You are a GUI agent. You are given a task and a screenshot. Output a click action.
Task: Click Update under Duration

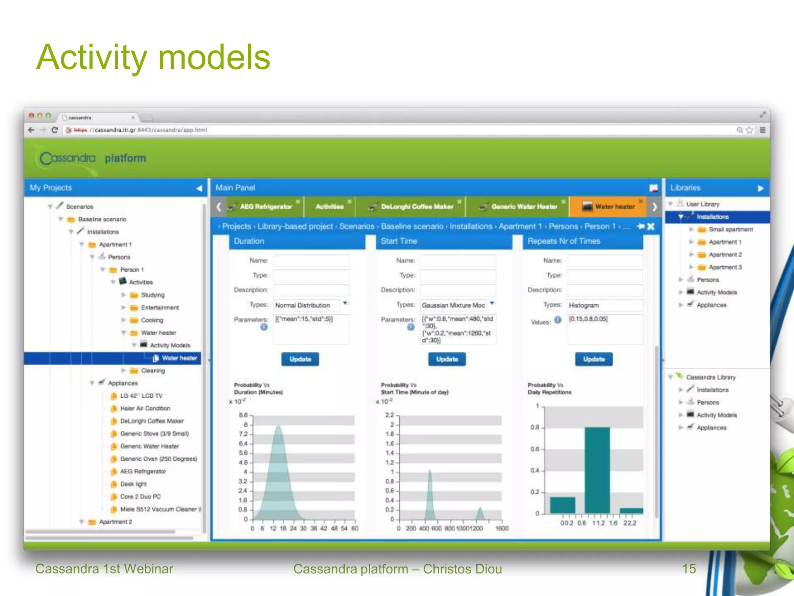tap(300, 359)
